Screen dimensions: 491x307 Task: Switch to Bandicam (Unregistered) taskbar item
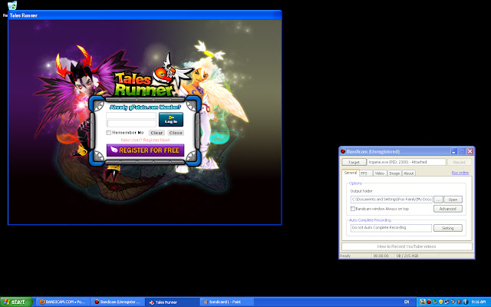pos(117,302)
